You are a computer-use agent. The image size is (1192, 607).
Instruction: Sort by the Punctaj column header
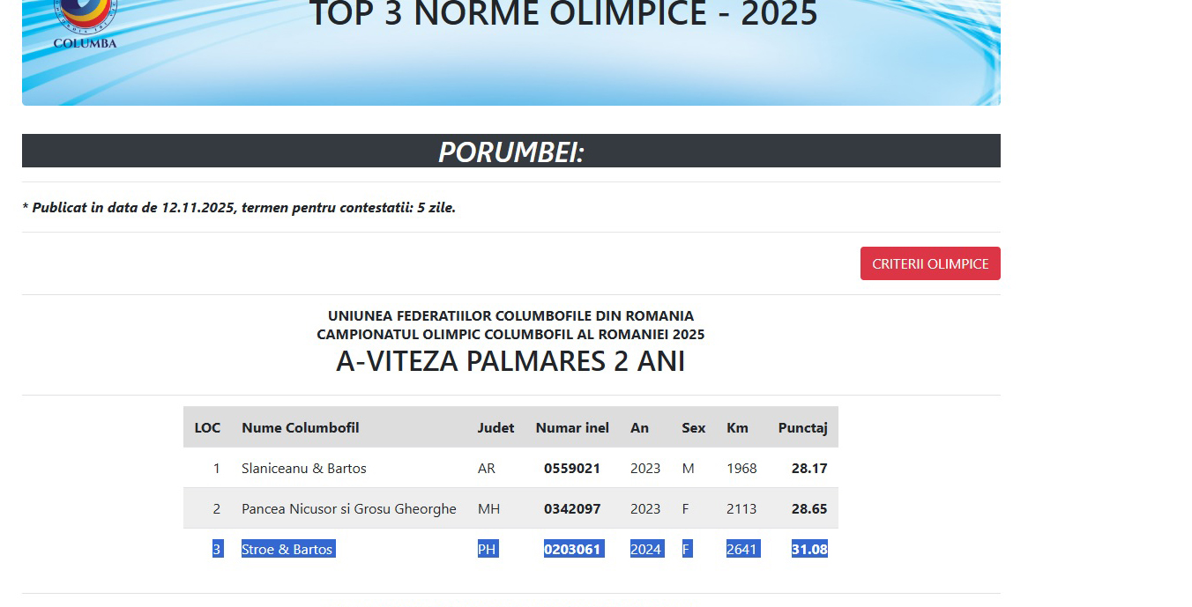point(802,427)
